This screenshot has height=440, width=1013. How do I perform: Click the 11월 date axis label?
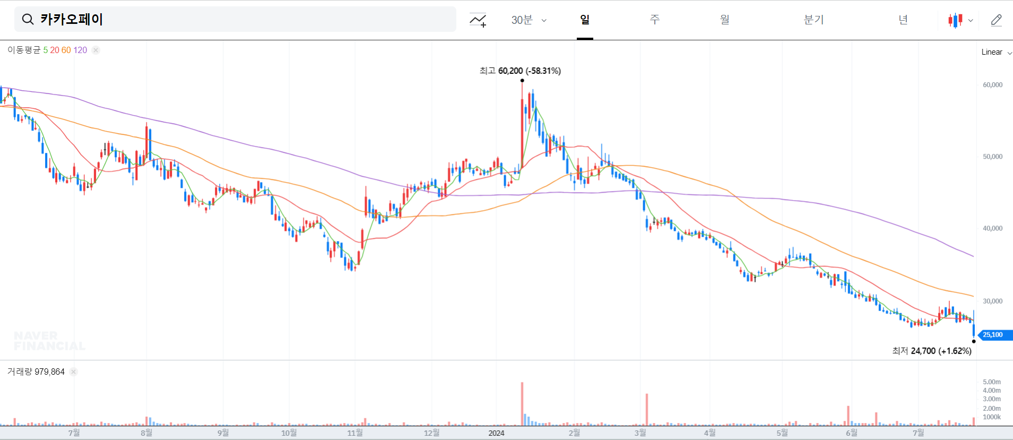pos(355,433)
